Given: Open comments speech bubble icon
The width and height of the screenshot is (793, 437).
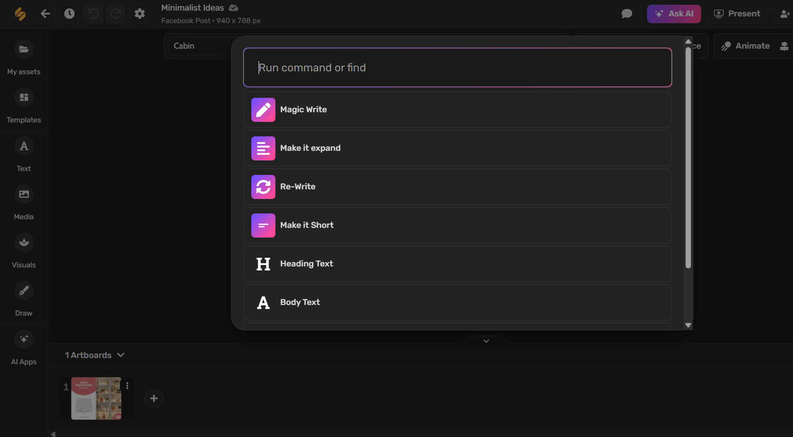Looking at the screenshot, I should click(627, 13).
